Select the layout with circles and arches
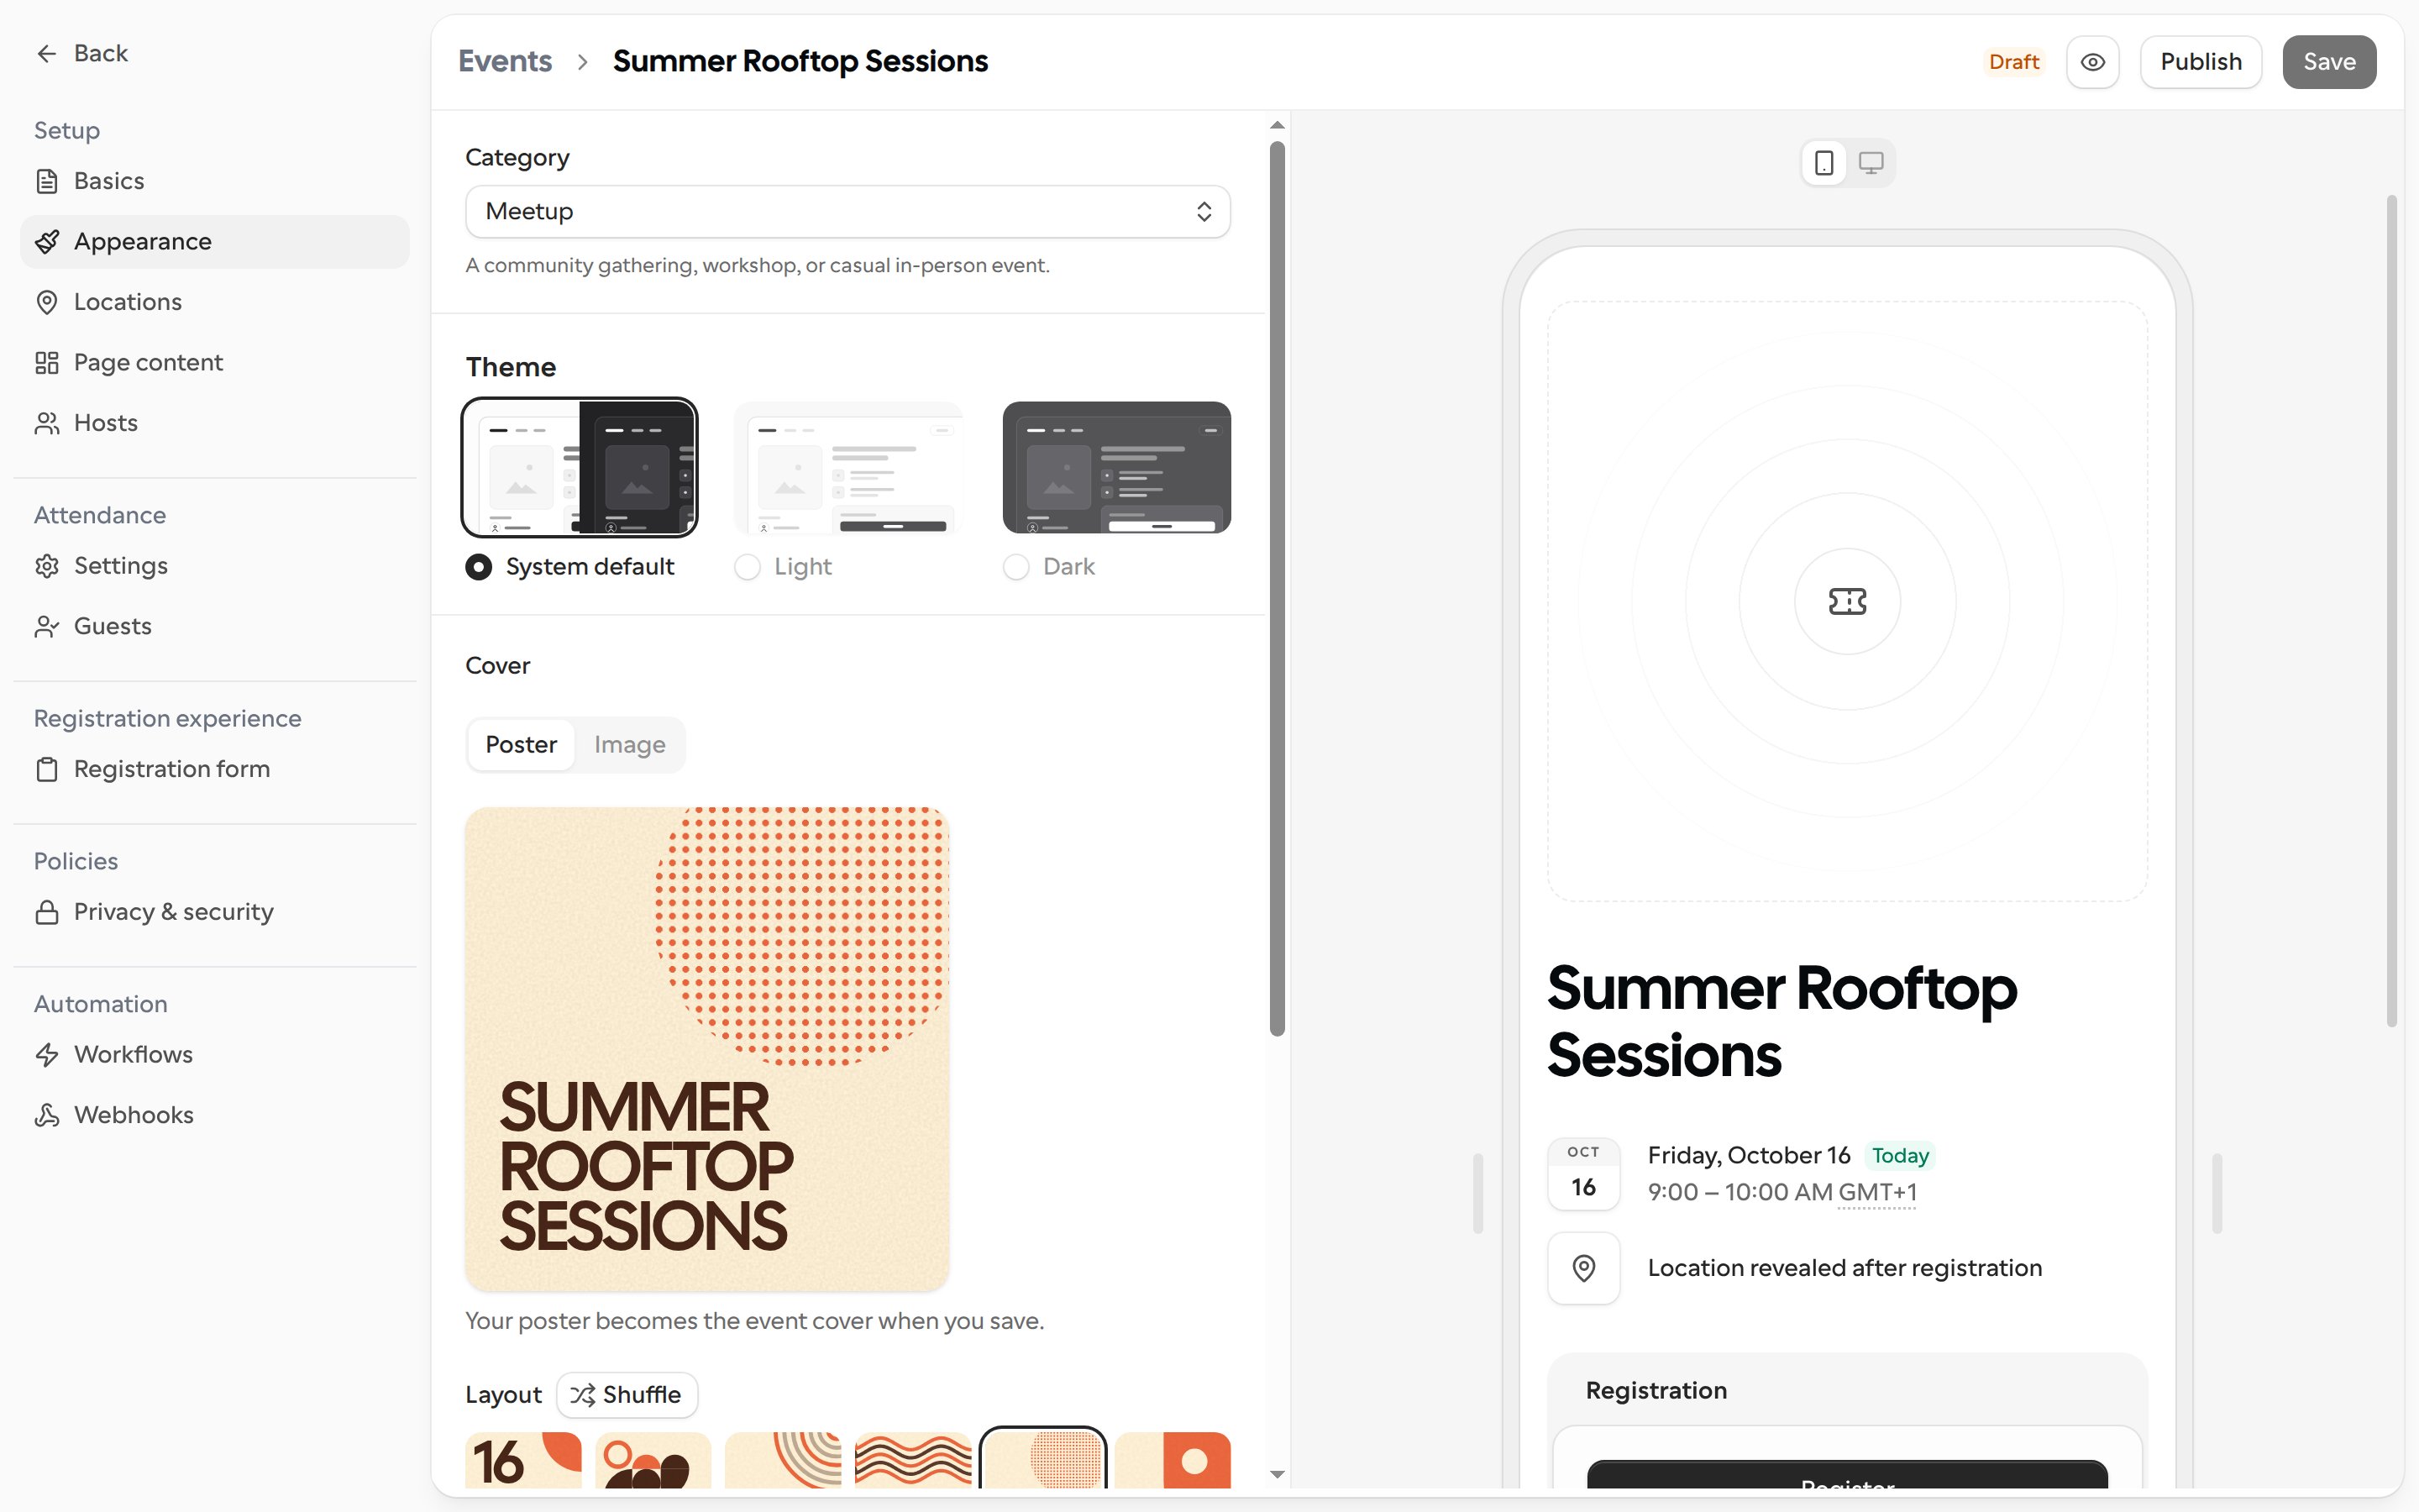The width and height of the screenshot is (2419, 1512). click(653, 1460)
